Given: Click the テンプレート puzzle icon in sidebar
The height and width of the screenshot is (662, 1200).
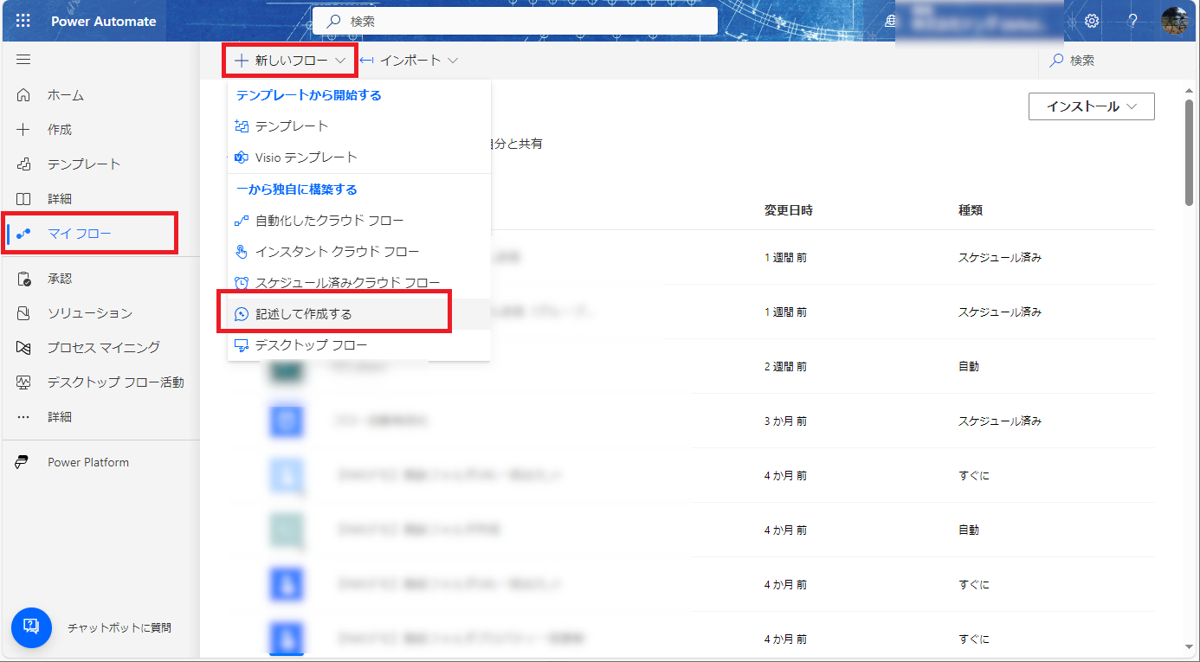Looking at the screenshot, I should click(x=23, y=164).
